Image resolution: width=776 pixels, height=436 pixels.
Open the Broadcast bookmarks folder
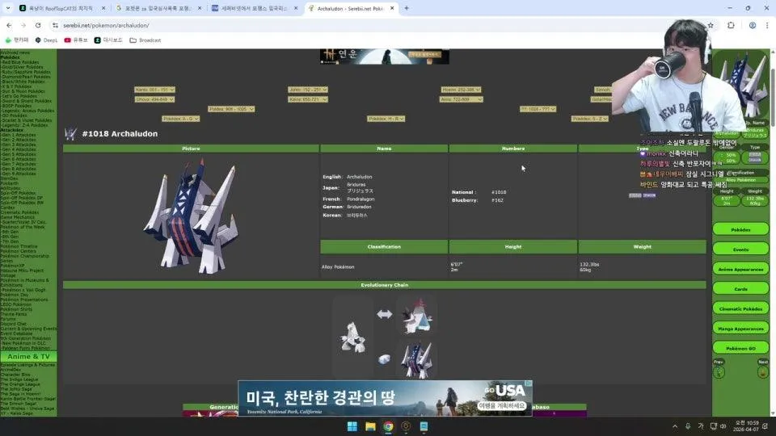click(x=145, y=40)
